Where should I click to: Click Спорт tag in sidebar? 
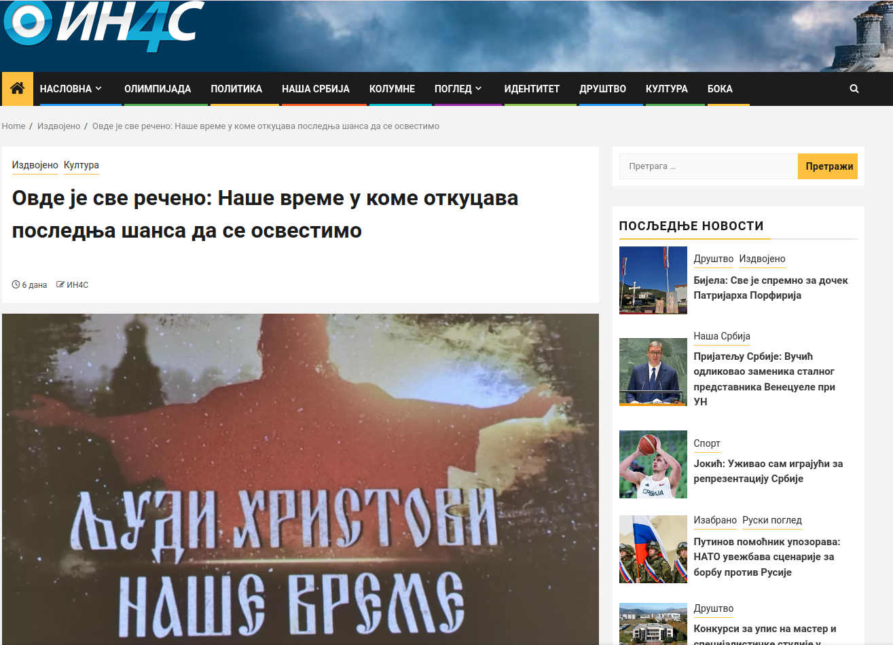(x=707, y=443)
